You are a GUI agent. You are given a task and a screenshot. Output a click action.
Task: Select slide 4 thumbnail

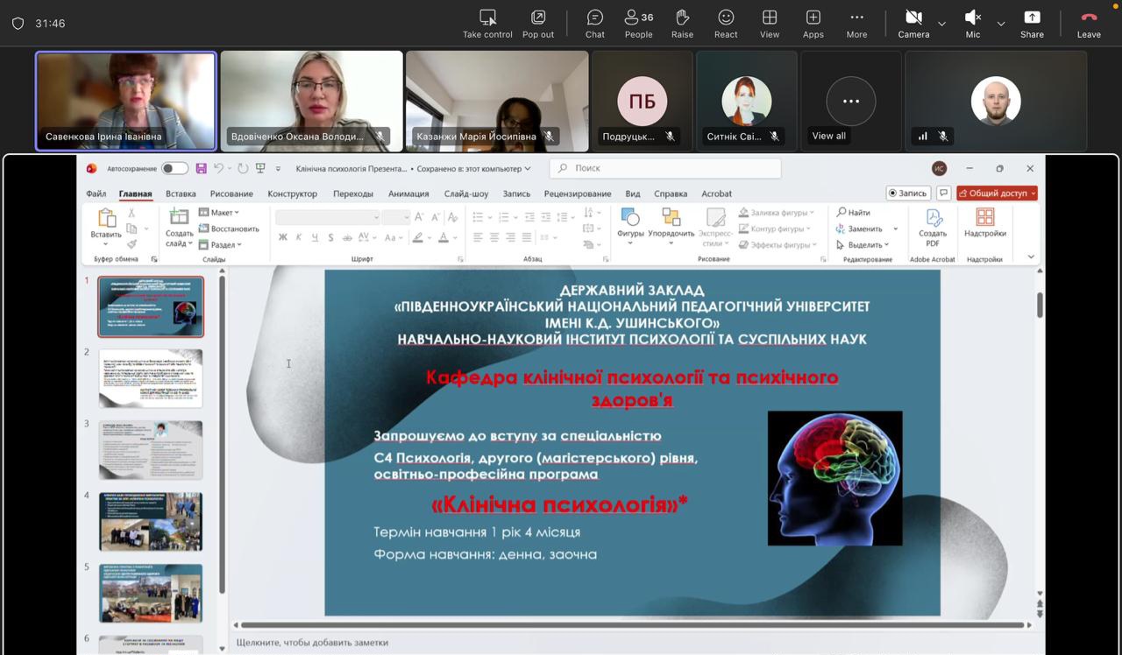click(151, 521)
